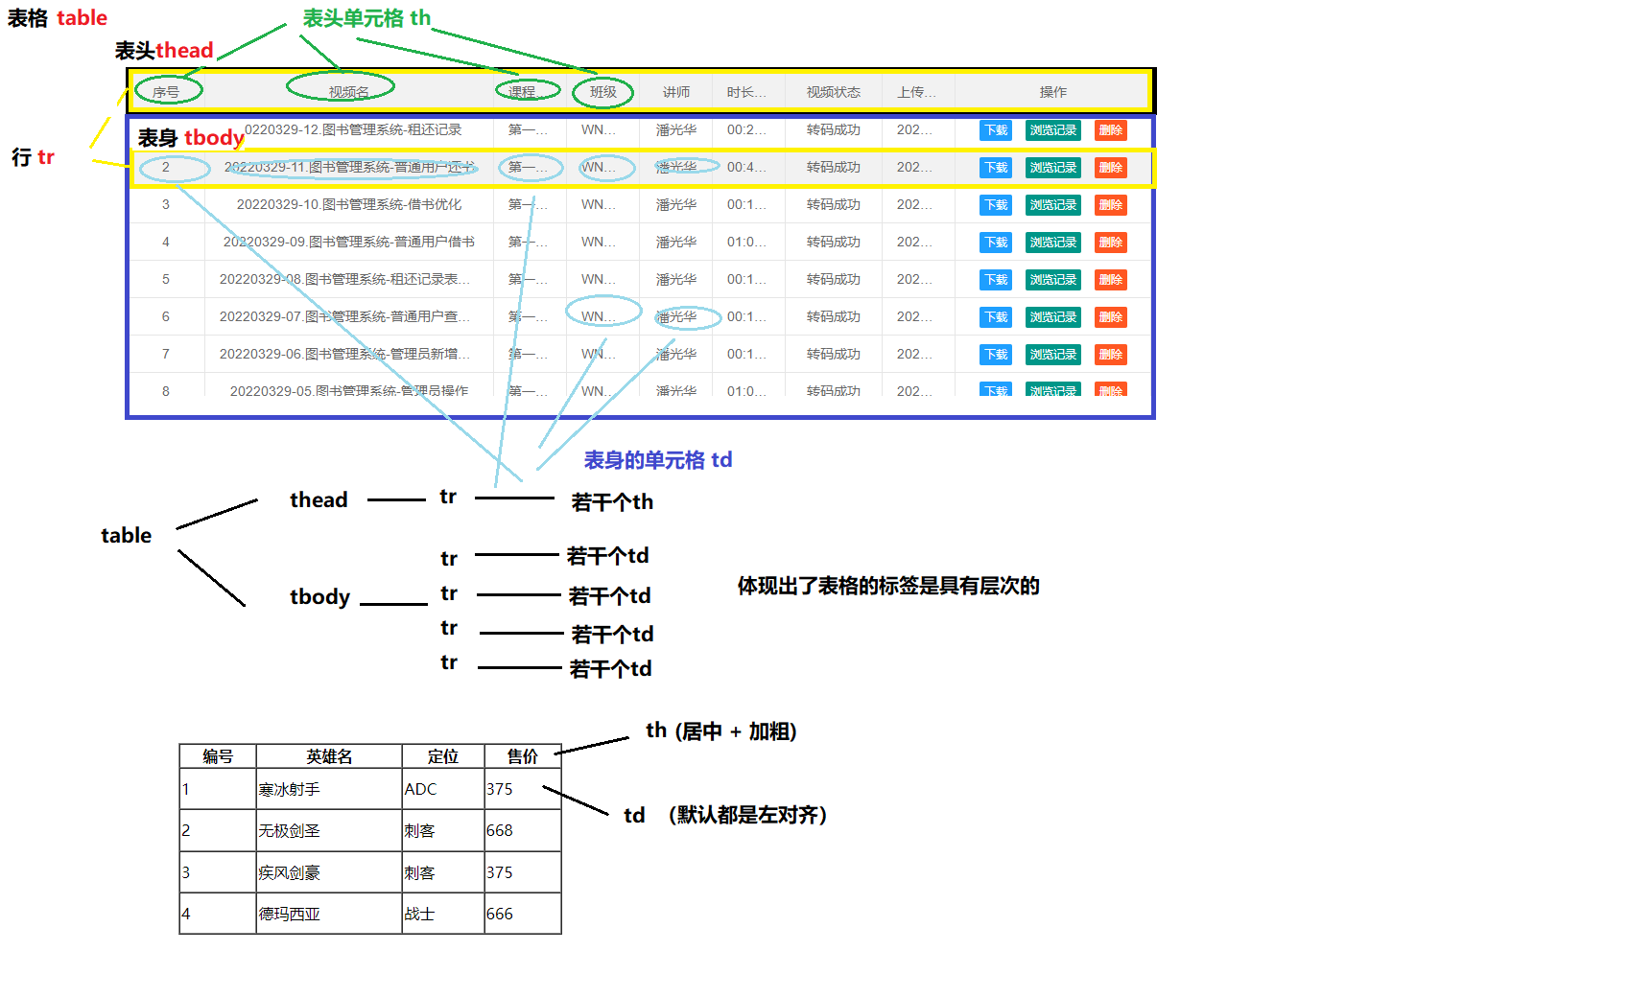
Task: View 浏览记录 of 20220329-07 row
Action: (1052, 317)
